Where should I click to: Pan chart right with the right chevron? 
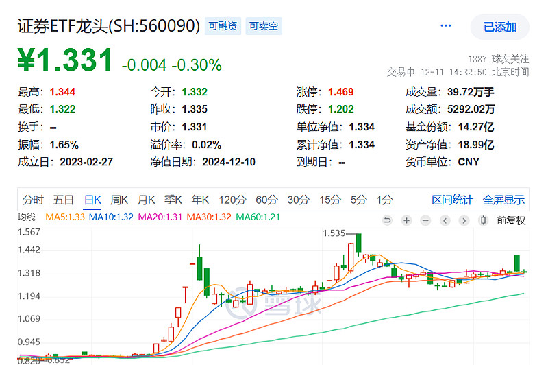pyautogui.click(x=464, y=220)
